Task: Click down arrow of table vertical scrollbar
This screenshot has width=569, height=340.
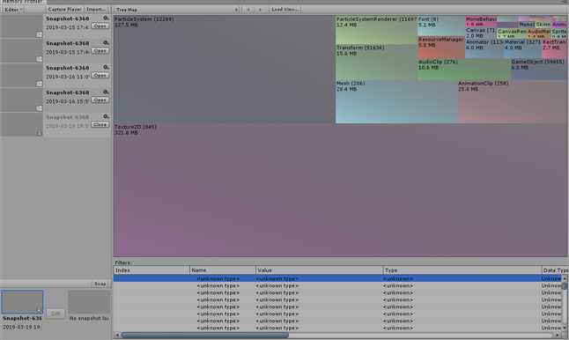Action: coord(565,329)
